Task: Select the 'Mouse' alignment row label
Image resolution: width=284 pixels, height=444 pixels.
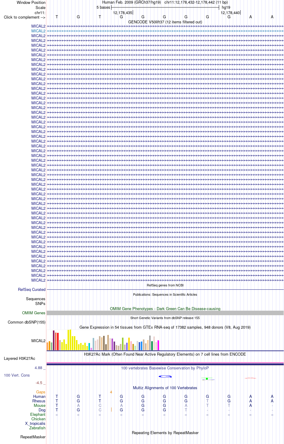Action: pos(39,405)
